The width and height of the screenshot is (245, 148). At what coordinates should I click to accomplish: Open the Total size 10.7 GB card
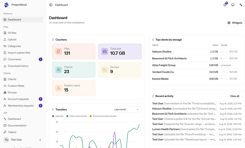coord(120,51)
